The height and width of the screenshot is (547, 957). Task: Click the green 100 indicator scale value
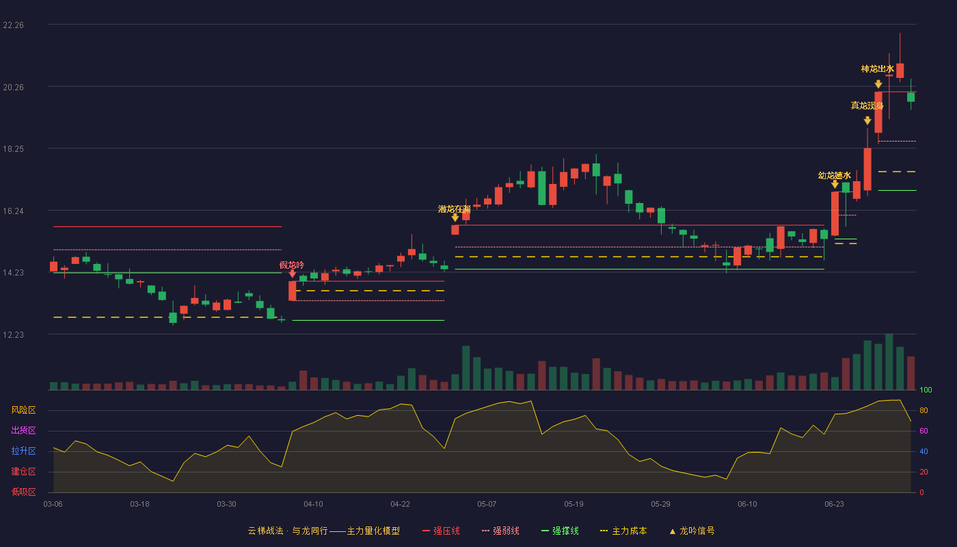tap(926, 390)
